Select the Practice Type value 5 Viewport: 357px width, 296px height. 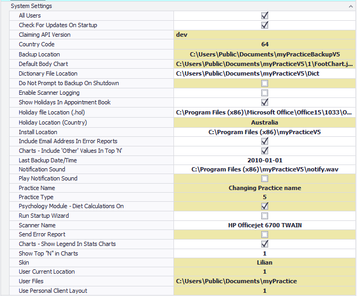coord(264,197)
